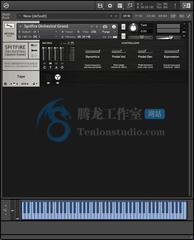Go to previous instrument with left arrow
Viewport: 194px width, 240px height.
click(91, 26)
